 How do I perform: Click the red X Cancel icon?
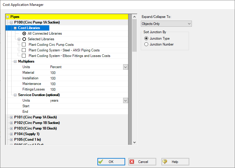tap(132, 162)
